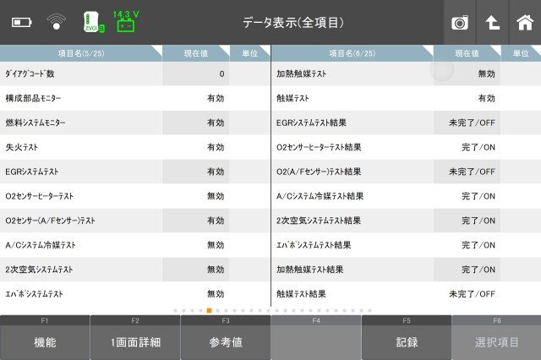
Task: Select the 加熱触媒テスト結果 row
Action: pyautogui.click(x=407, y=270)
